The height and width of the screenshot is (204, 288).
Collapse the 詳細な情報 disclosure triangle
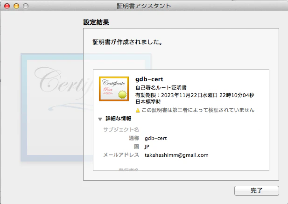click(100, 120)
